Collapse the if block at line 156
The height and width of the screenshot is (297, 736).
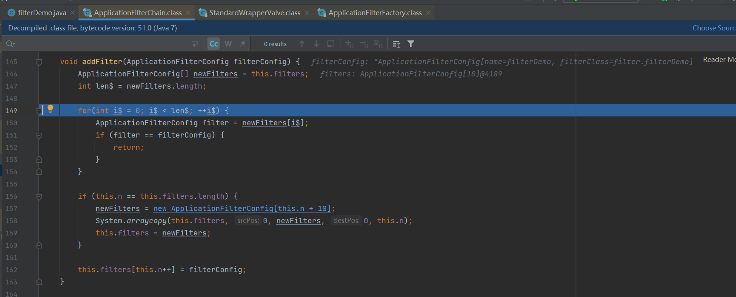click(x=39, y=197)
